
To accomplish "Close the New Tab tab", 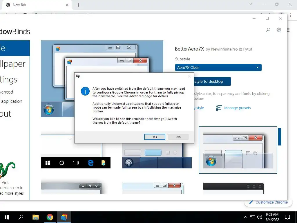I will [67, 5].
